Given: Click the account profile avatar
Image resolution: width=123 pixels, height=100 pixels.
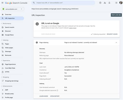Looking at the screenshot, I should pyautogui.click(x=121, y=3).
